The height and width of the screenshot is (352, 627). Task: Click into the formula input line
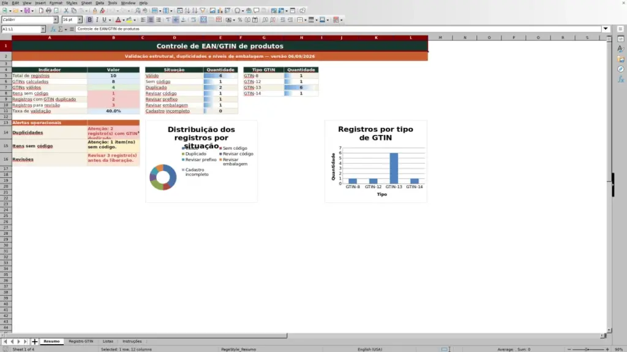coord(338,29)
